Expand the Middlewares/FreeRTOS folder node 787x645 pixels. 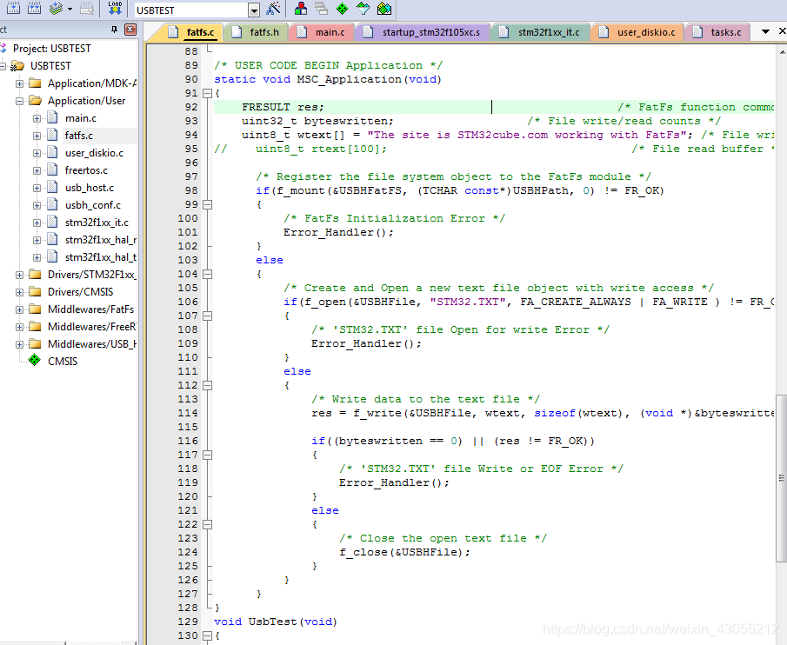(19, 327)
